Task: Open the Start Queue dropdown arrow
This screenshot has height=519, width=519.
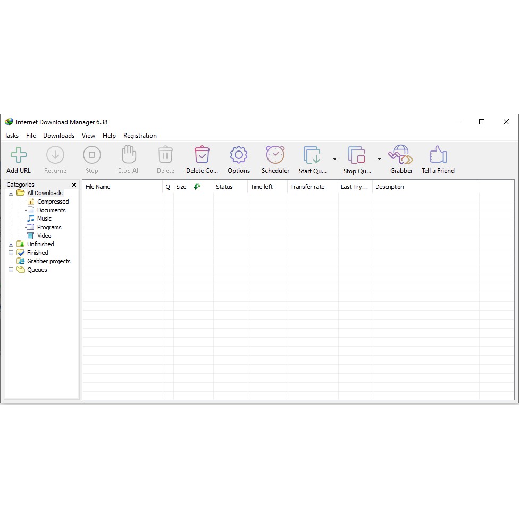Action: point(334,159)
